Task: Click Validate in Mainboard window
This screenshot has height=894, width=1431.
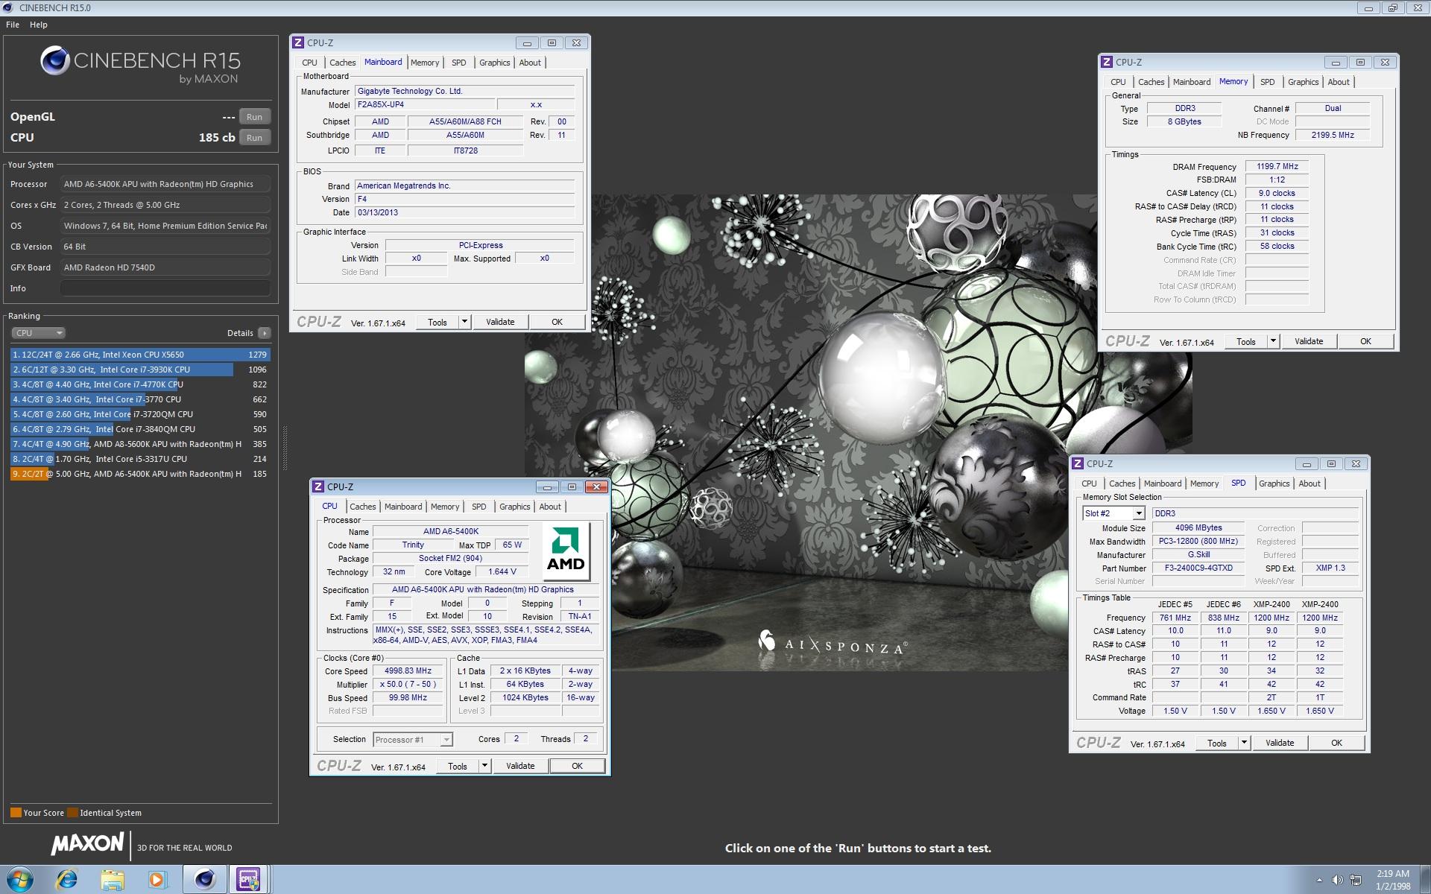Action: 500,322
